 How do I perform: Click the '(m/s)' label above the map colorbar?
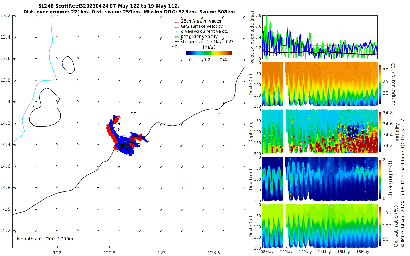point(209,47)
